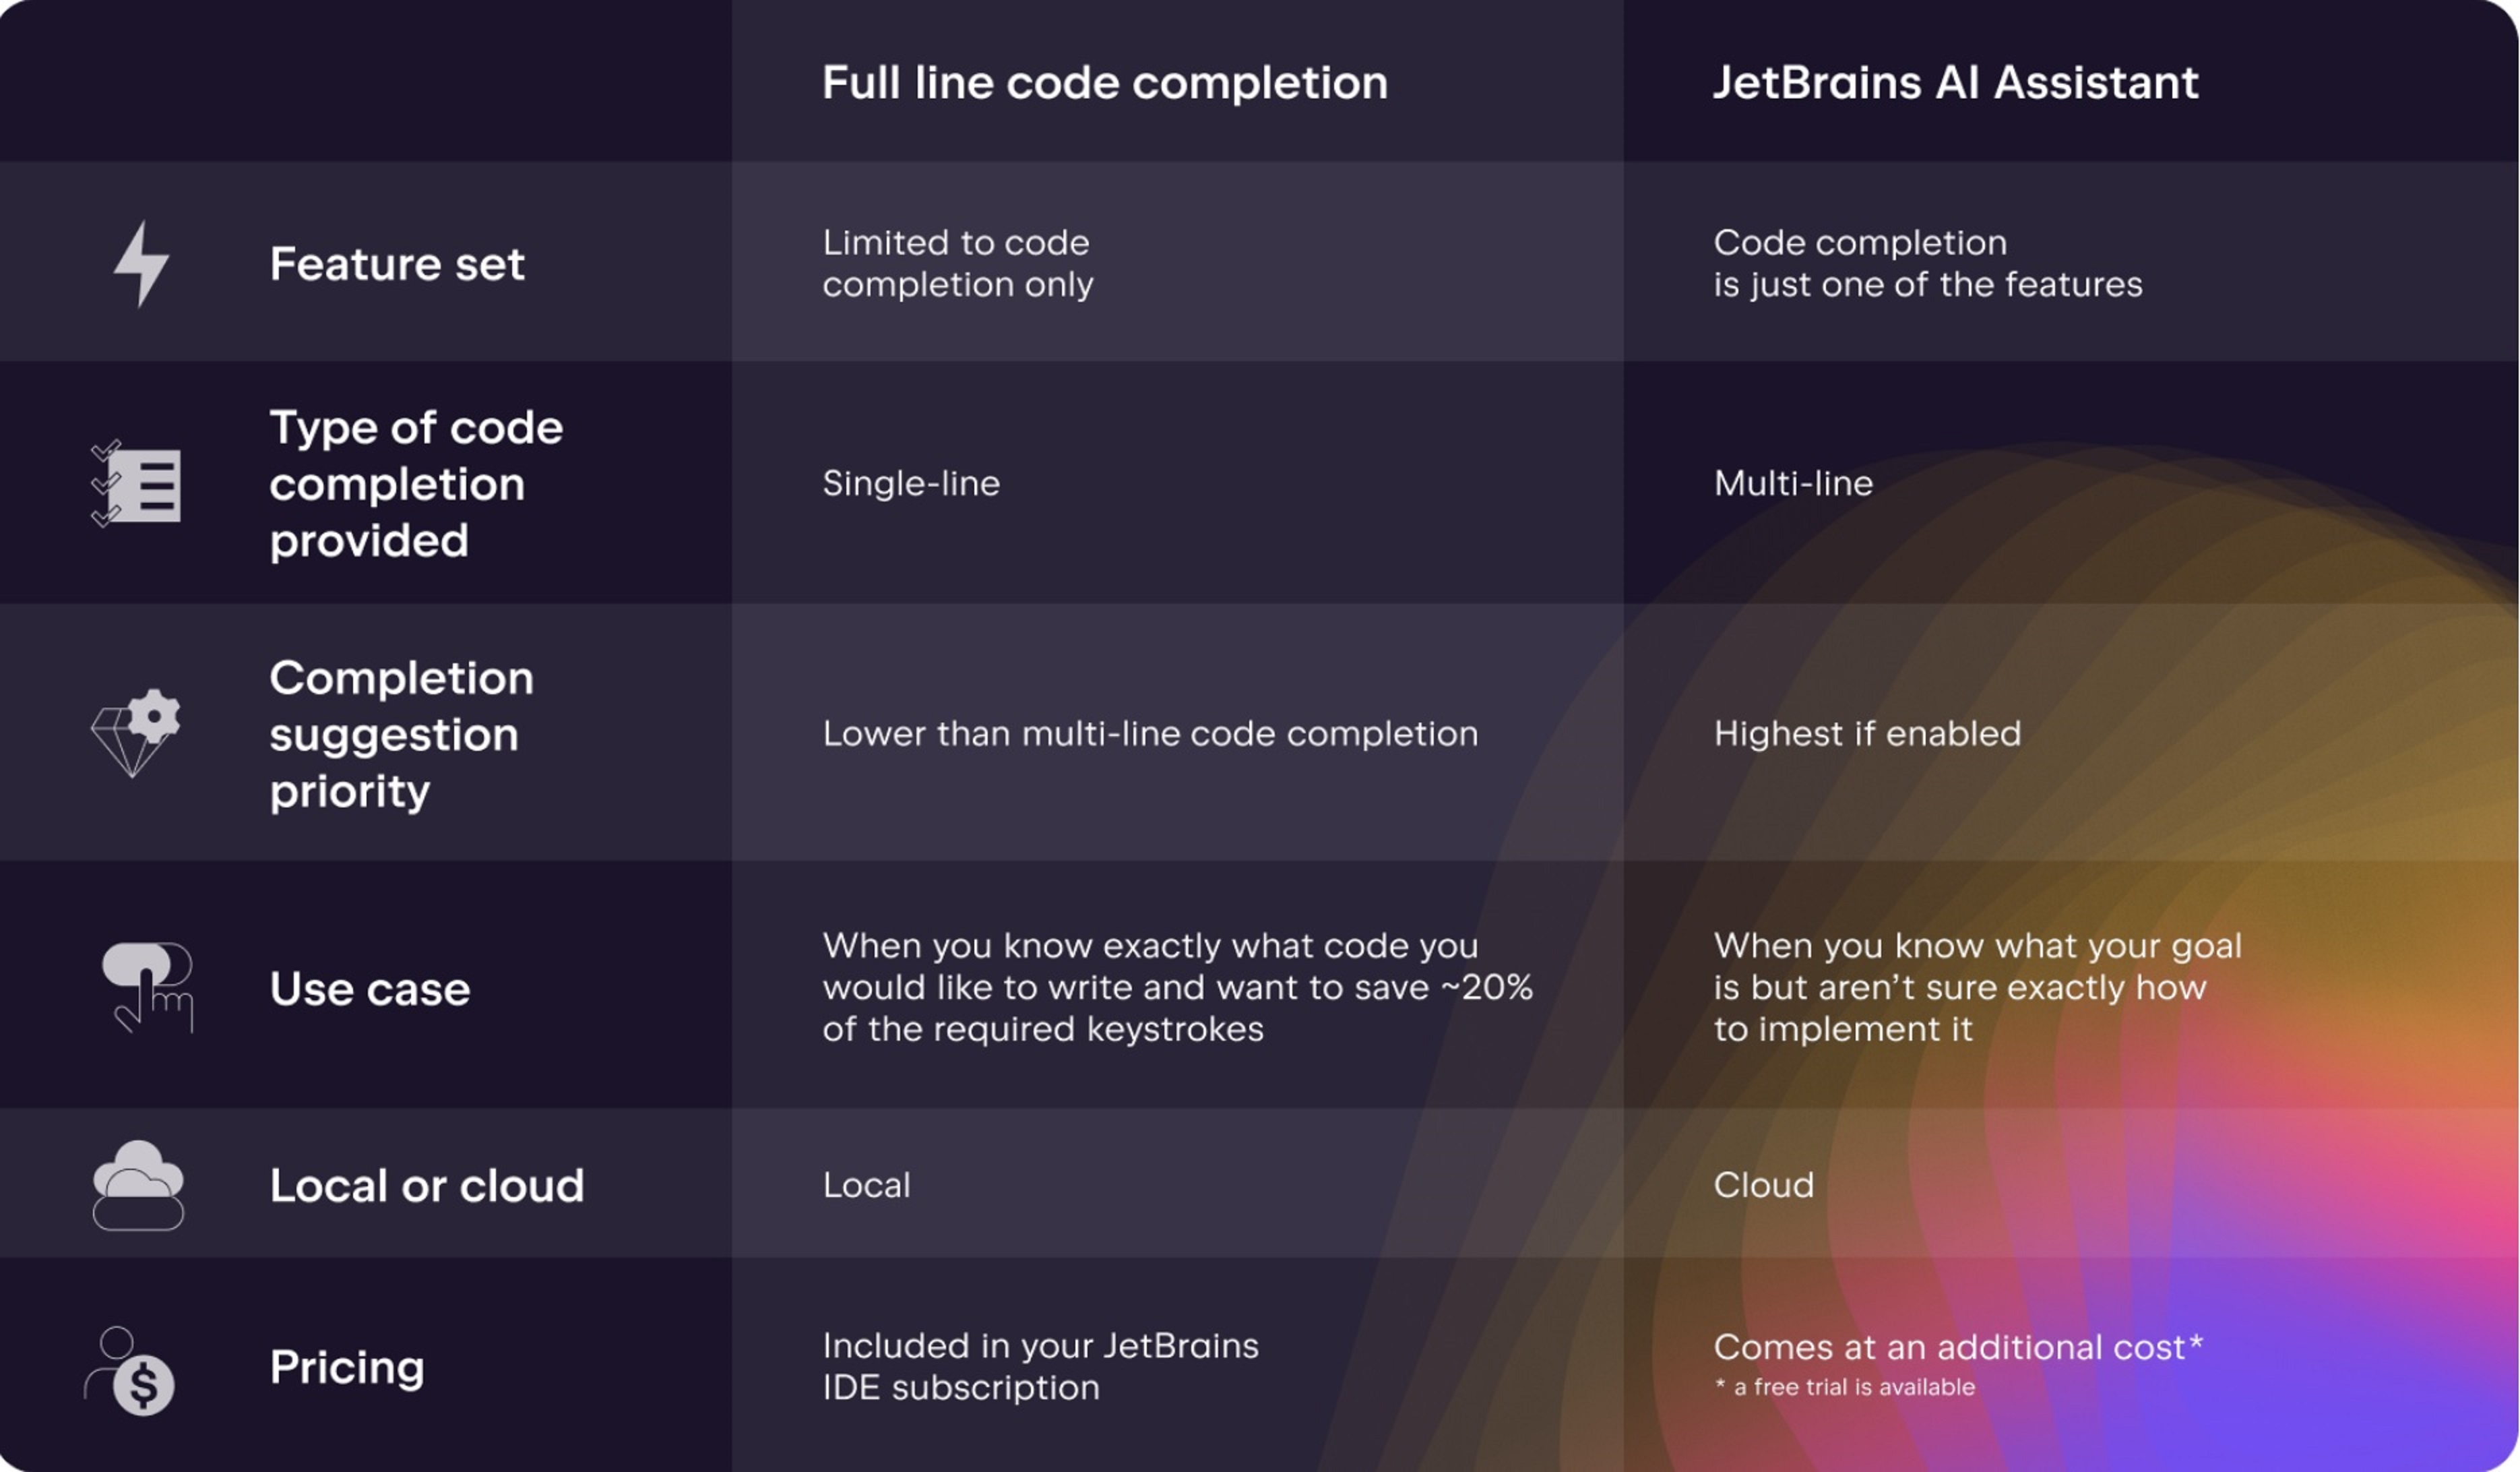Click the Completion suggestion priority label
The image size is (2520, 1472).
401,734
